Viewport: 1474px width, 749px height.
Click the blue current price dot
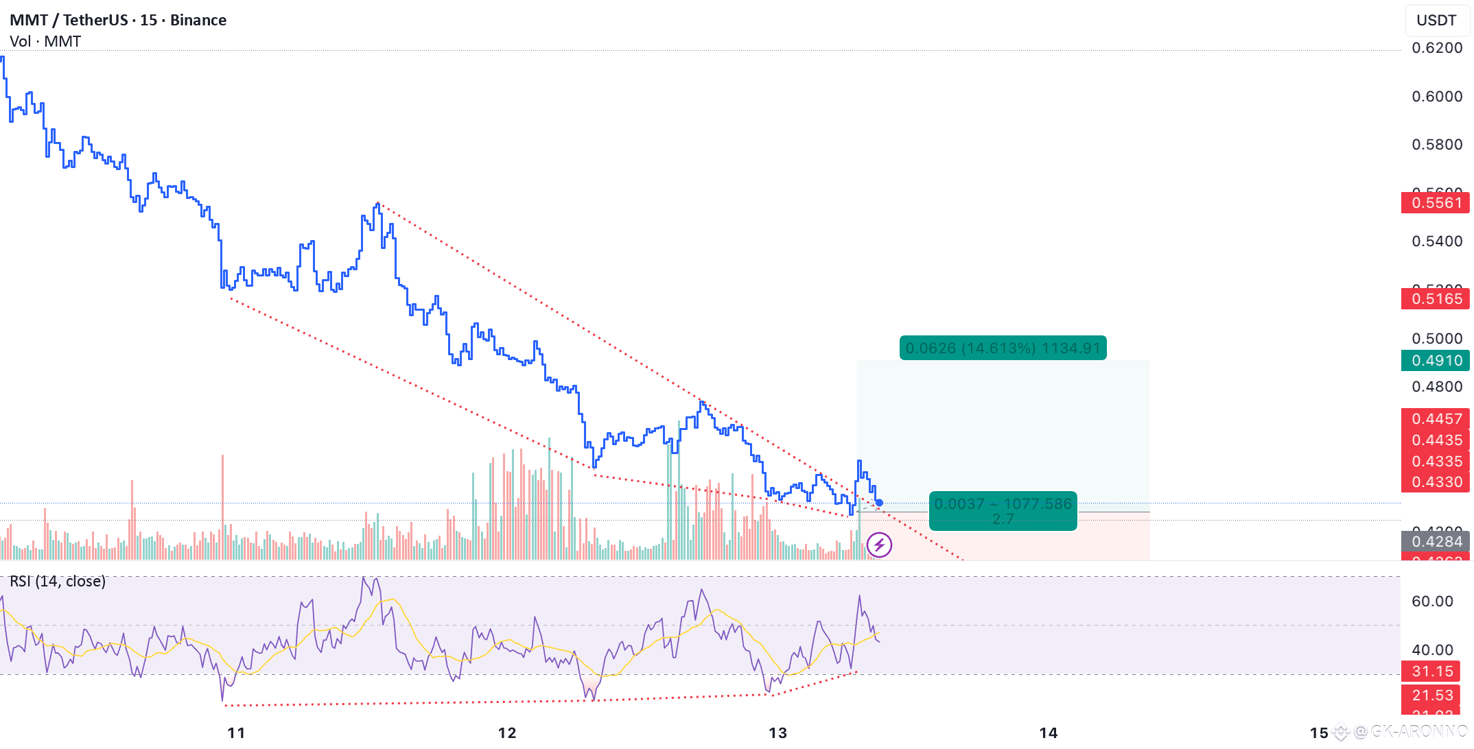[879, 503]
